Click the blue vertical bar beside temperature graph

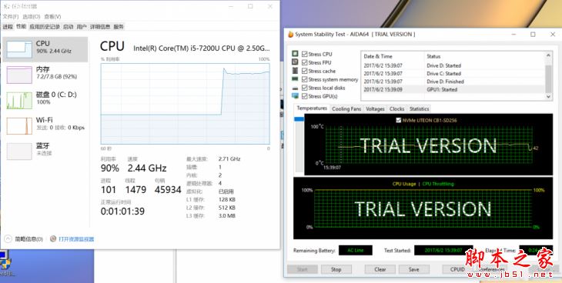pyautogui.click(x=299, y=119)
